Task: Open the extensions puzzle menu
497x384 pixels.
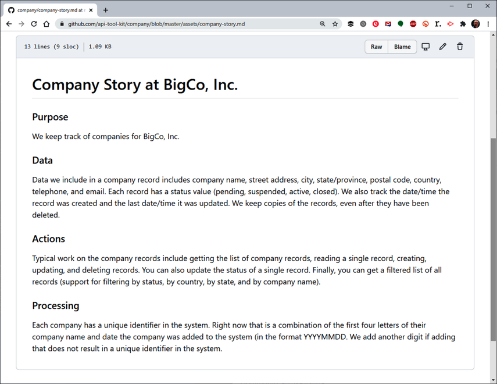Action: [463, 24]
